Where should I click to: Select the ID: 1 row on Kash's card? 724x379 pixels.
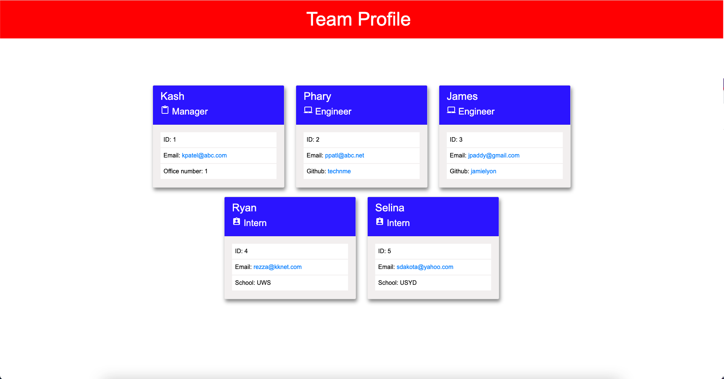coord(218,139)
